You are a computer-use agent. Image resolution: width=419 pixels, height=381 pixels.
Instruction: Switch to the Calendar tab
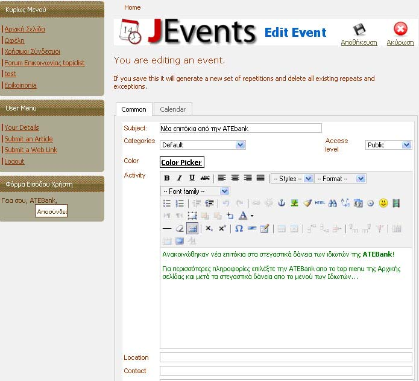click(x=172, y=109)
